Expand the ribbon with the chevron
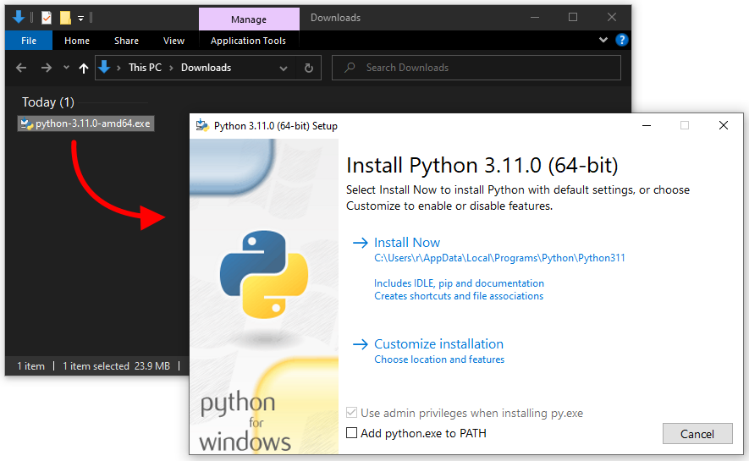This screenshot has height=461, width=749. point(603,40)
